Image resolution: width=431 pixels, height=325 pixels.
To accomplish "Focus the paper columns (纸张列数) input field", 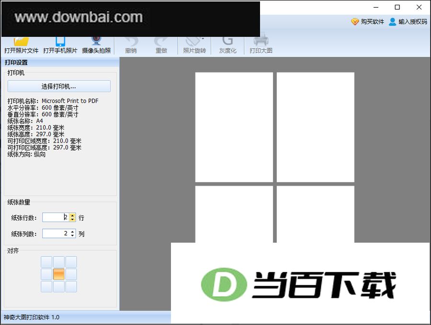I will (56, 234).
